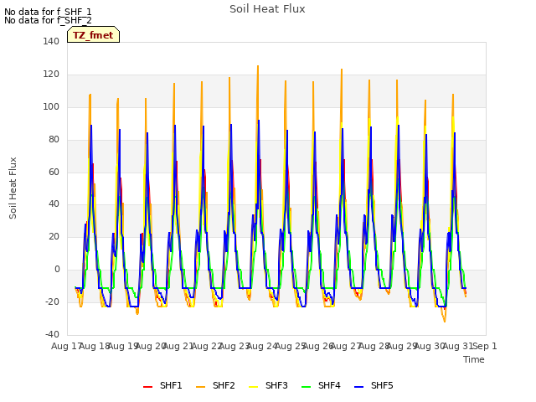536x402 pixels.
Task: Click the 'Soil Heat Flux' chart title
Action: pos(267,9)
